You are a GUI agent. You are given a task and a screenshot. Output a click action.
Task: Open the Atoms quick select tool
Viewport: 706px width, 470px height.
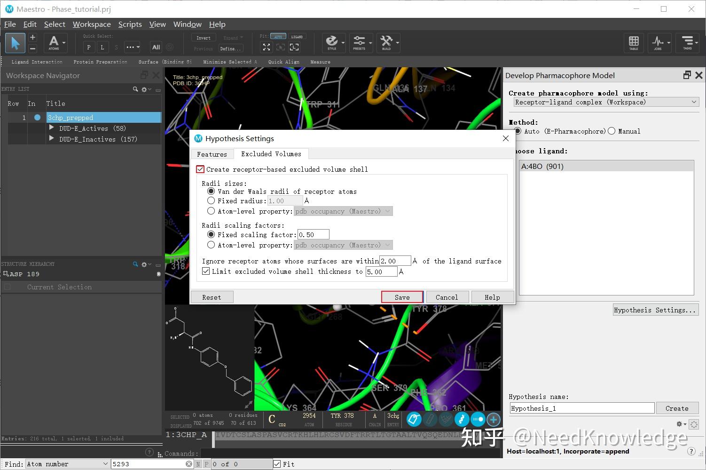tap(53, 43)
